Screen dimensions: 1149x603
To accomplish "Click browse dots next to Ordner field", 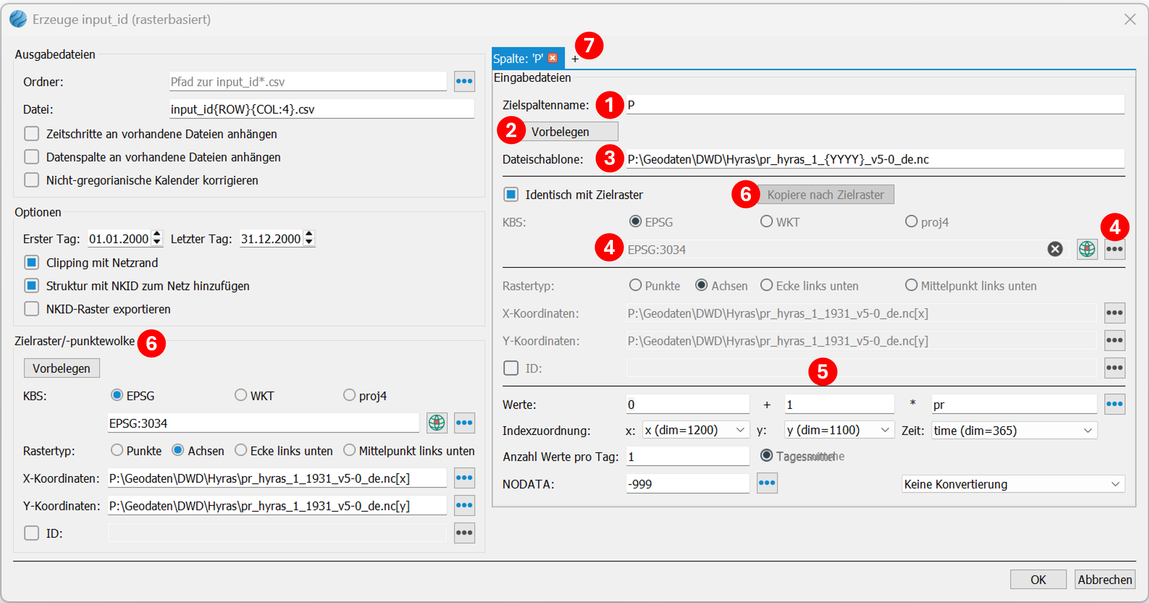I will pyautogui.click(x=464, y=81).
